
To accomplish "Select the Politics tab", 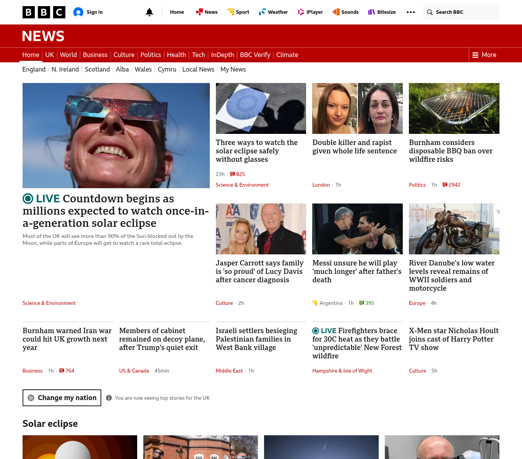I will (x=151, y=55).
